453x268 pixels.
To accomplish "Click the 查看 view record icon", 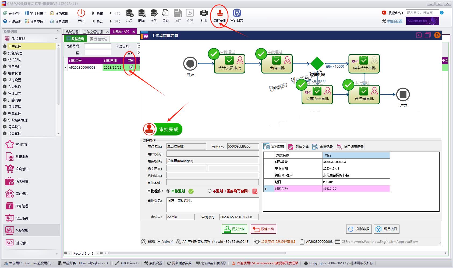I will point(165,13).
